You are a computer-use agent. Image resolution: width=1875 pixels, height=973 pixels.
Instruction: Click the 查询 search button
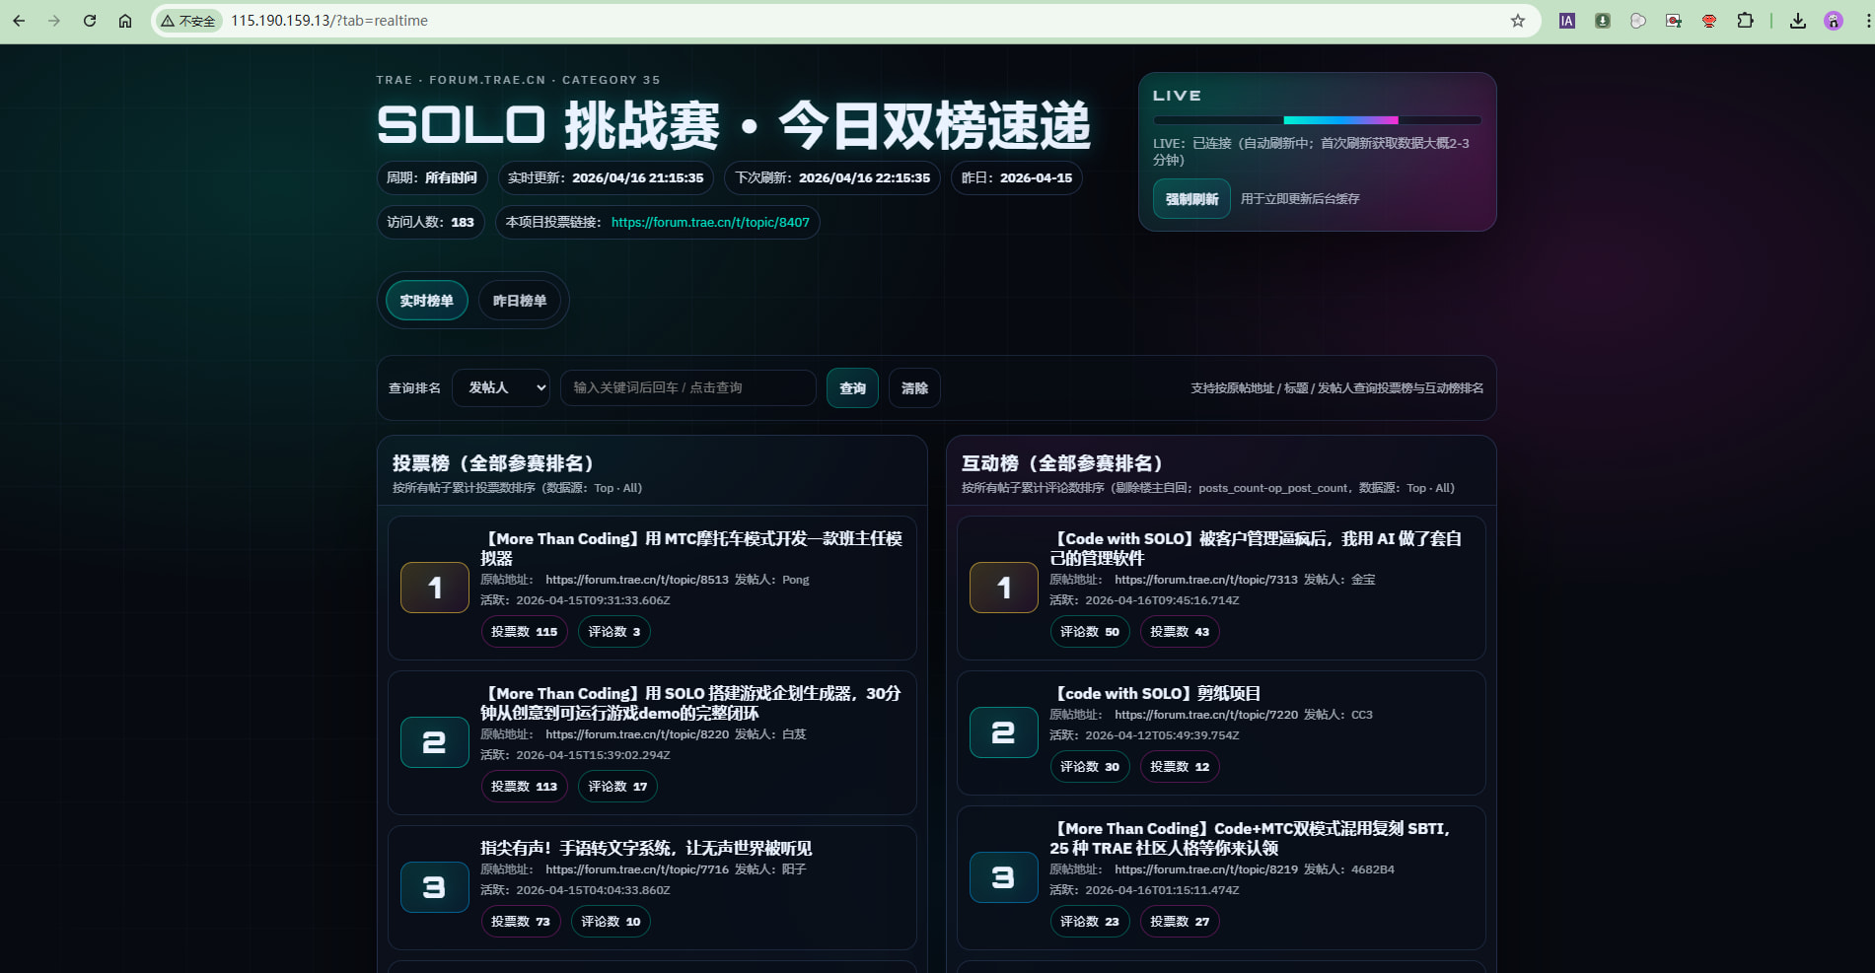point(852,388)
